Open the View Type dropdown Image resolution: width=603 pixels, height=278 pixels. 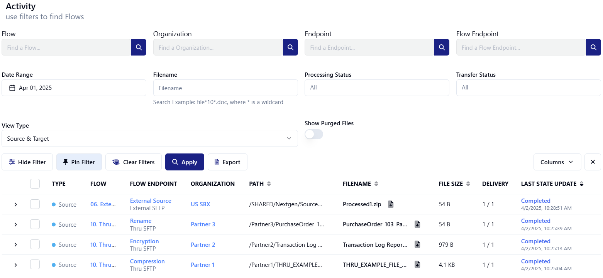149,138
